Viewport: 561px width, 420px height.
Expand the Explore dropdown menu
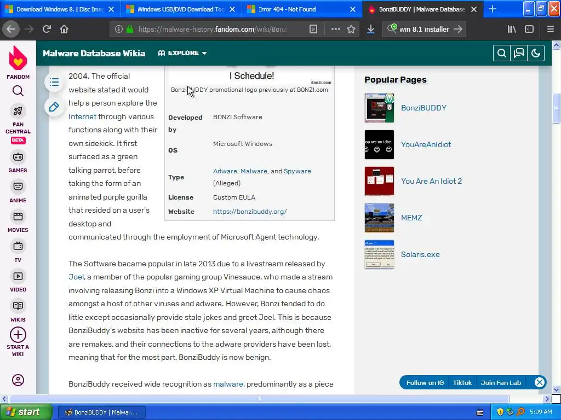tap(182, 53)
